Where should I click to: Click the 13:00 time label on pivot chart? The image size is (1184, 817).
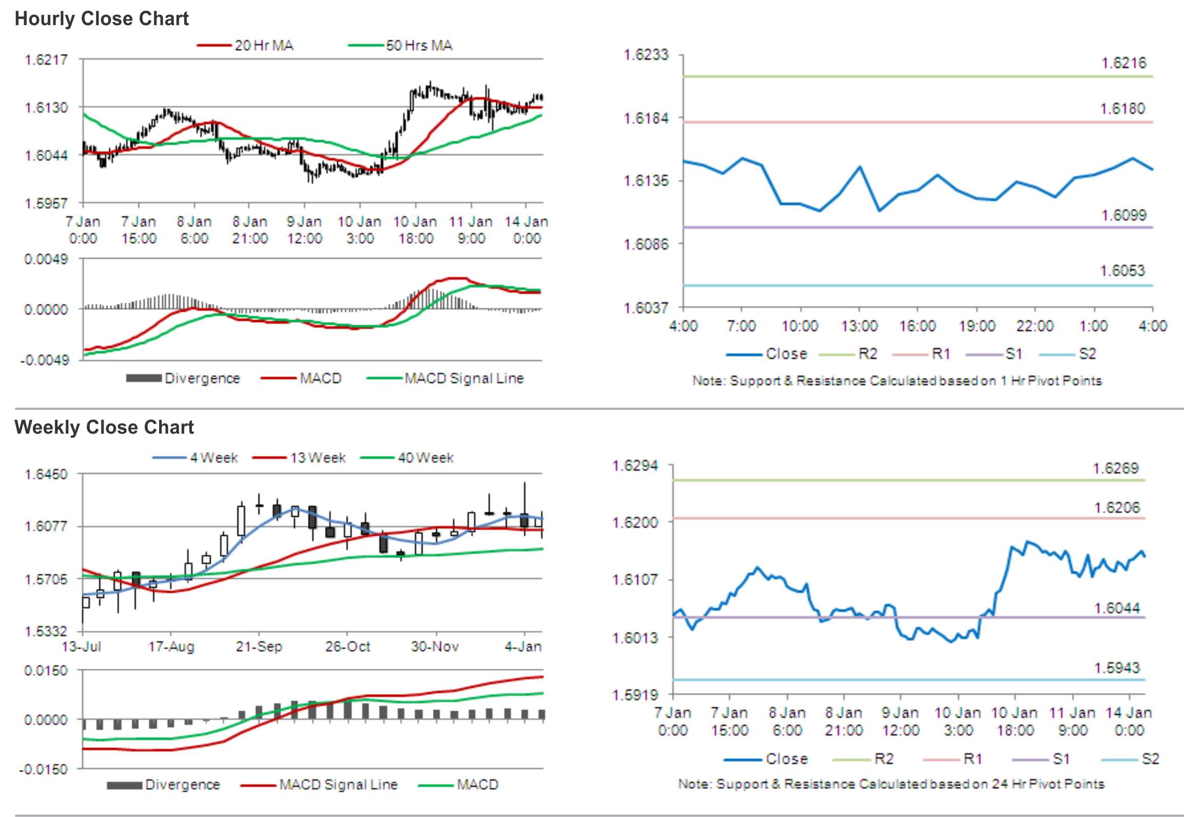(859, 326)
